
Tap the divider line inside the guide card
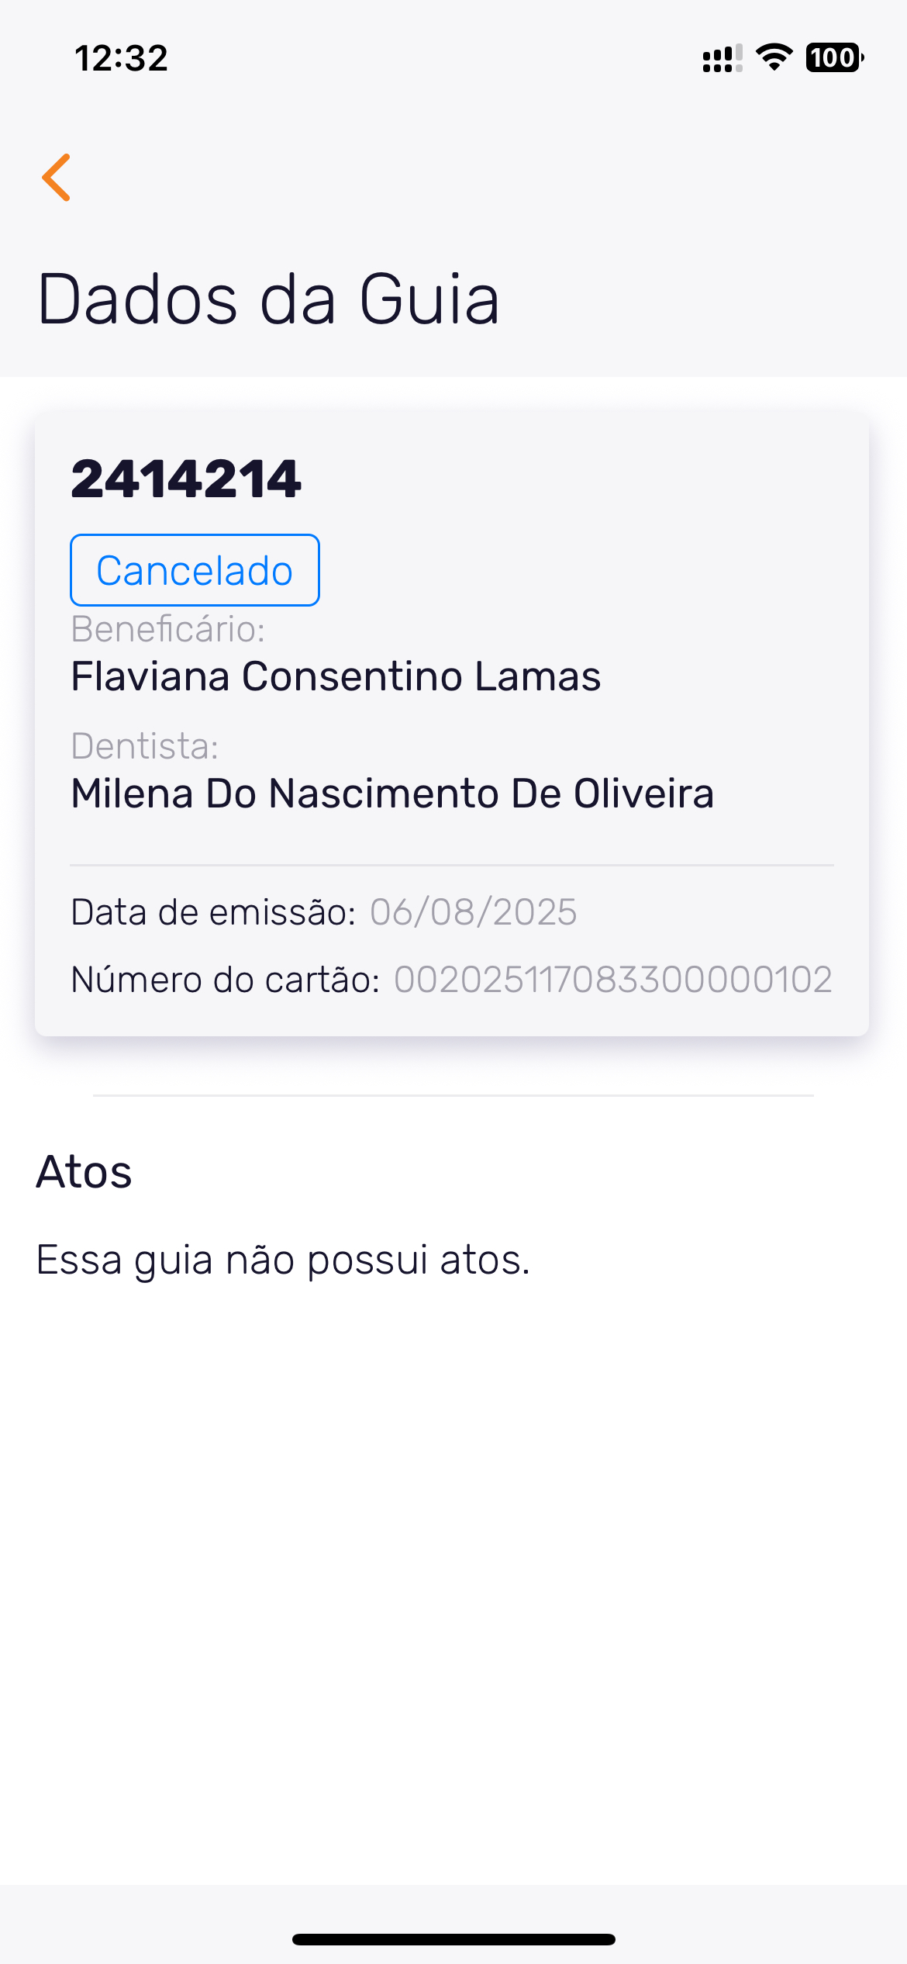[452, 865]
